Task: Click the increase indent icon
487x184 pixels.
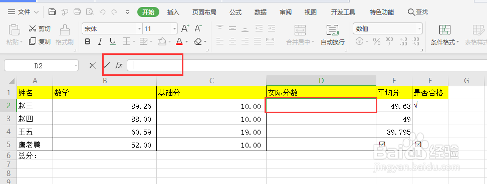Action: [x=272, y=28]
